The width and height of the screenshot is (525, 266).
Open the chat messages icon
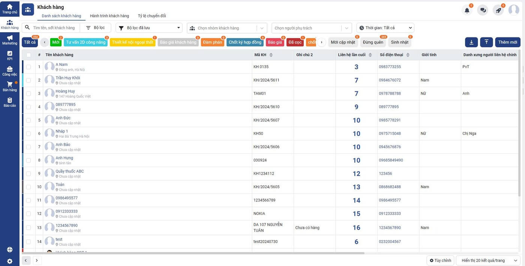[x=483, y=10]
